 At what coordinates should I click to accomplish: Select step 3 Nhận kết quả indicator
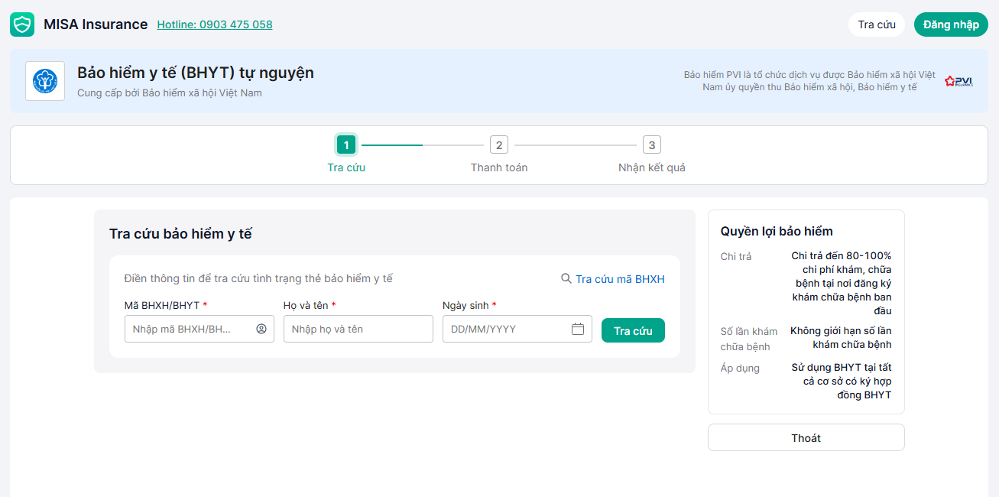651,145
